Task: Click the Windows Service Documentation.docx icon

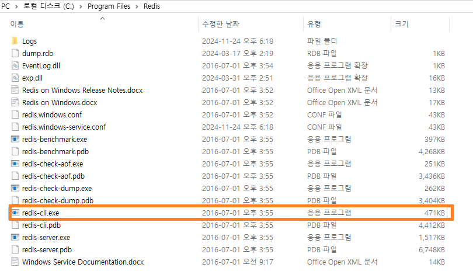Action: (x=15, y=262)
